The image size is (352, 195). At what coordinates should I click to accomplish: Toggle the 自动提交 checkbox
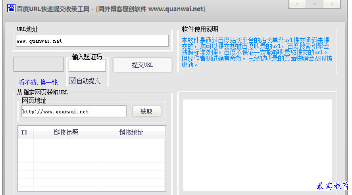pos(72,81)
